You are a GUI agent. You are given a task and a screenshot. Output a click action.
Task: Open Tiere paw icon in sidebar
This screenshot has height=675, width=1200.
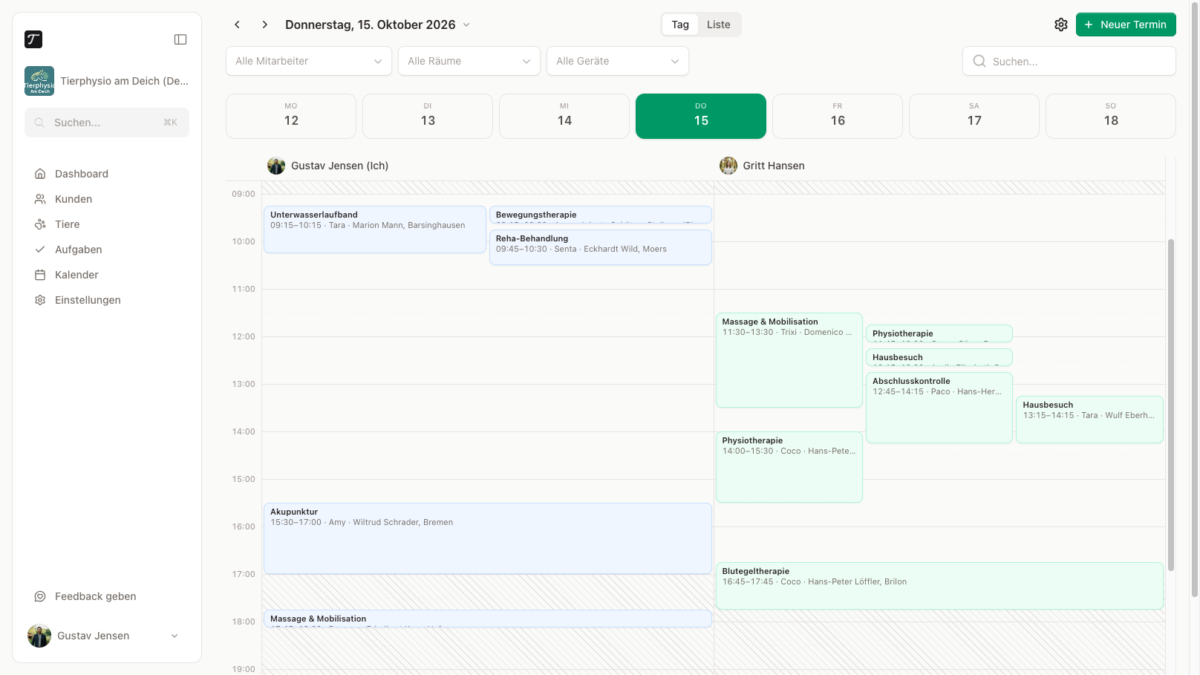pos(40,224)
